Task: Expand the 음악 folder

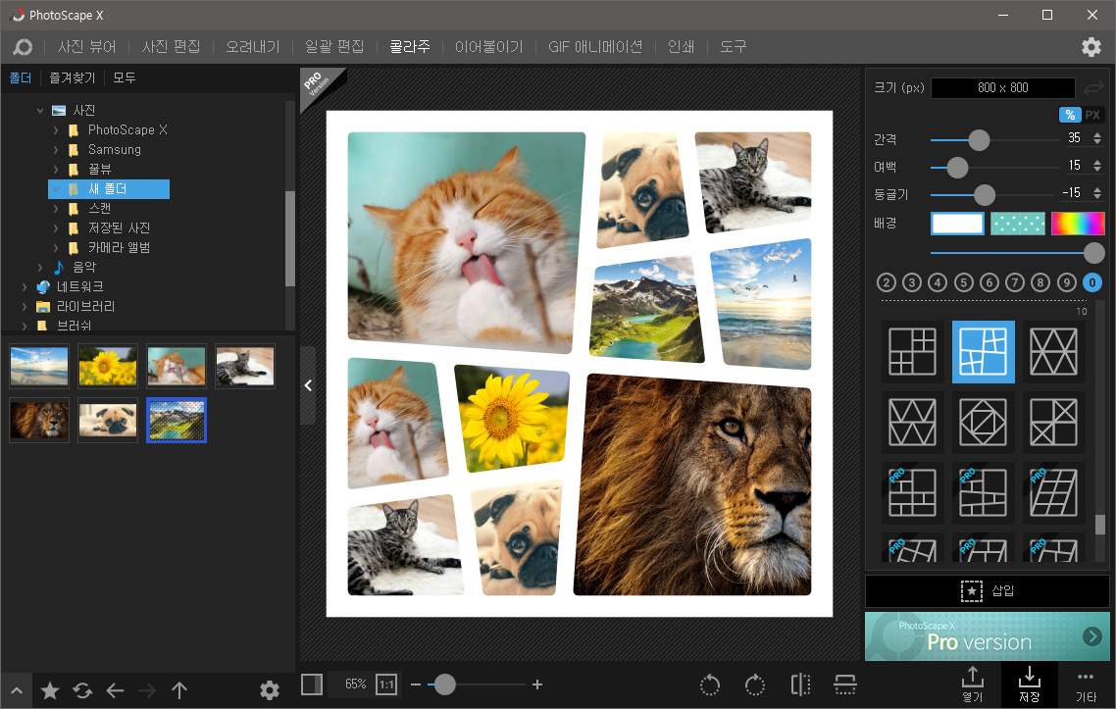Action: click(x=40, y=268)
